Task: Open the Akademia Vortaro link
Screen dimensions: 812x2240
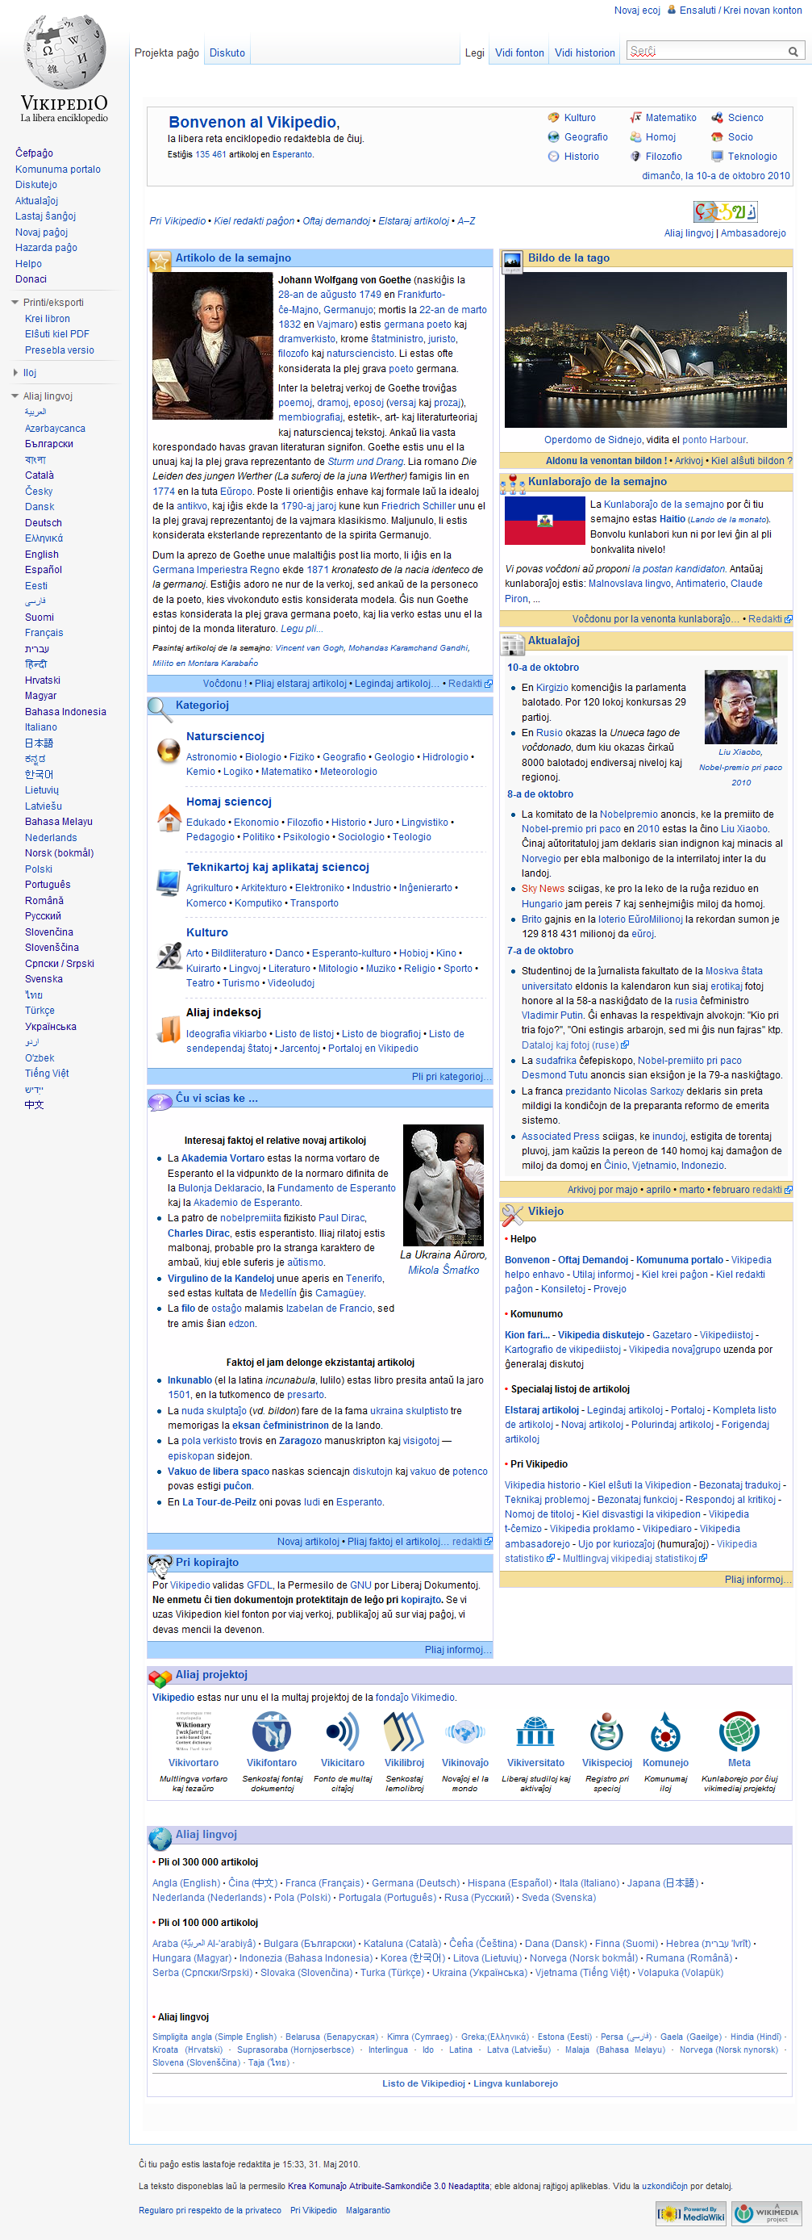Action: tap(223, 1158)
